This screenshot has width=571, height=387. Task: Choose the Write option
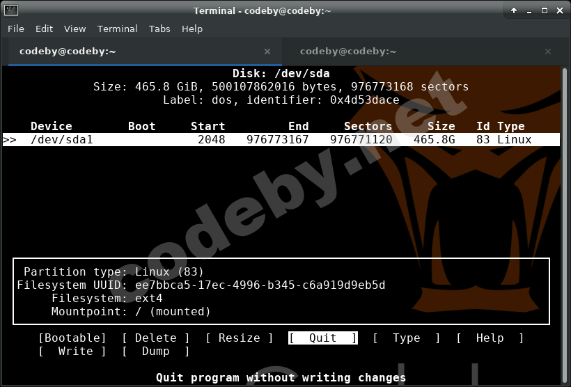click(x=72, y=352)
